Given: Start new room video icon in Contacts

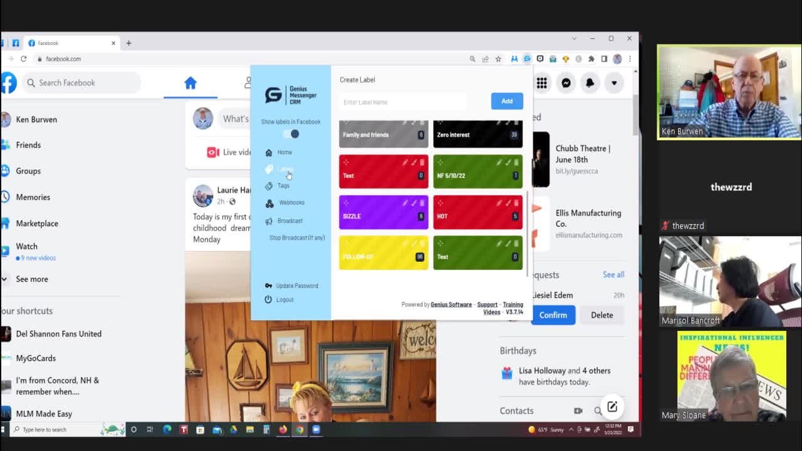Looking at the screenshot, I should (578, 411).
